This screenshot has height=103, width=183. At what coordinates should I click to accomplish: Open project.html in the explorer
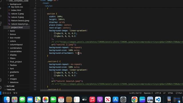[x=17, y=27]
